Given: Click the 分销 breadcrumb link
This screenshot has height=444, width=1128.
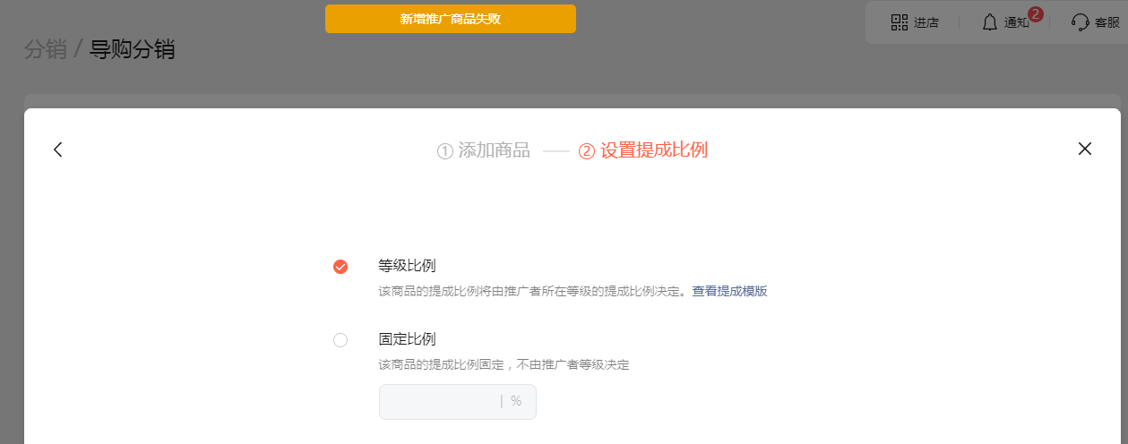Looking at the screenshot, I should 46,49.
